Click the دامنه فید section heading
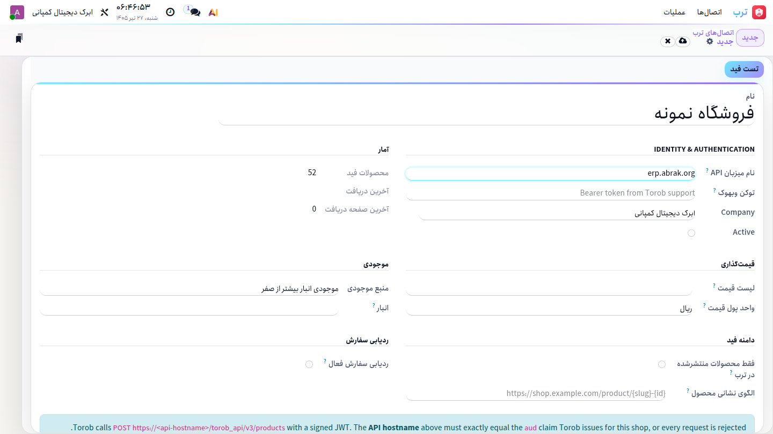Image resolution: width=773 pixels, height=434 pixels. pos(741,340)
